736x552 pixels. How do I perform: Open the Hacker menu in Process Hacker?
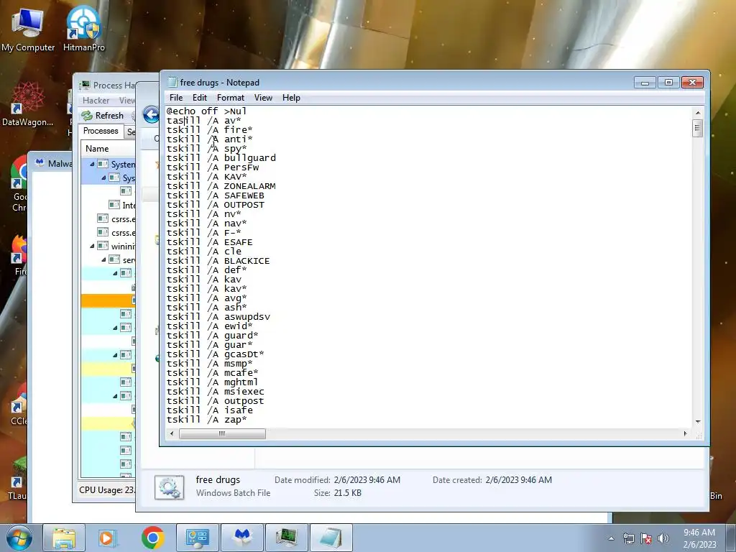[x=96, y=101]
